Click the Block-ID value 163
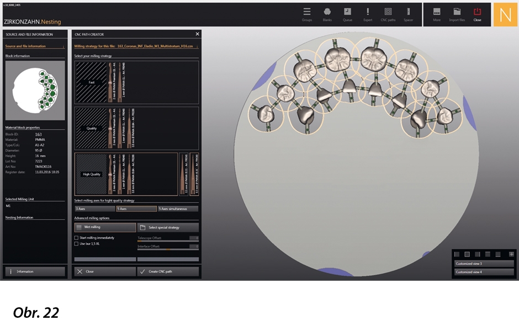The image size is (519, 331). 39,135
